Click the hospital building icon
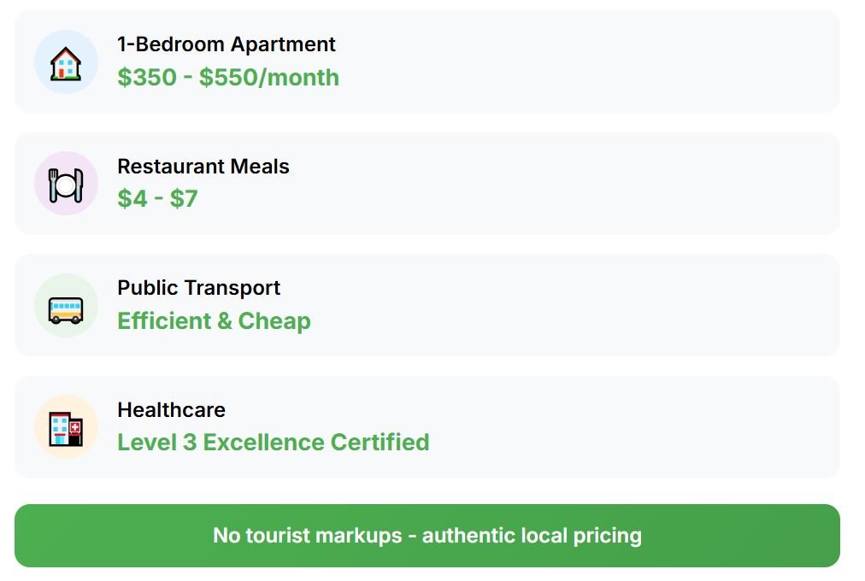The image size is (865, 581). 66,429
